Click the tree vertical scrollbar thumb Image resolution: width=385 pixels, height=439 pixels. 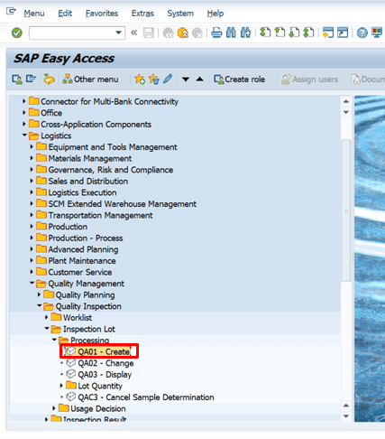[346, 210]
